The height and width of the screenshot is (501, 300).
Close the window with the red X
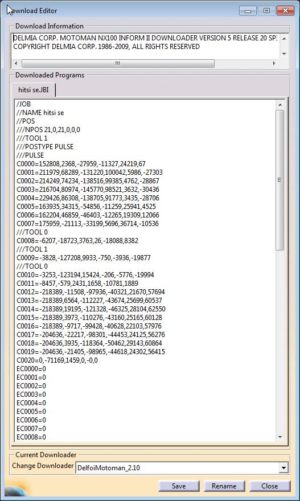(285, 11)
